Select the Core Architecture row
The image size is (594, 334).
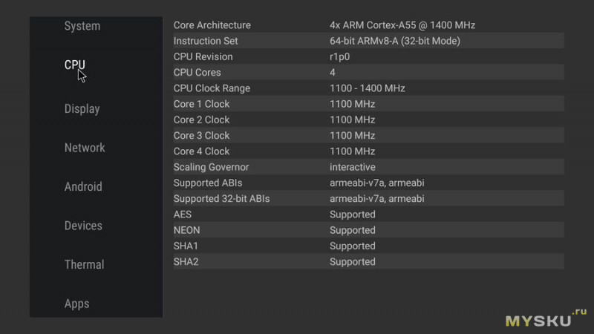(368, 25)
